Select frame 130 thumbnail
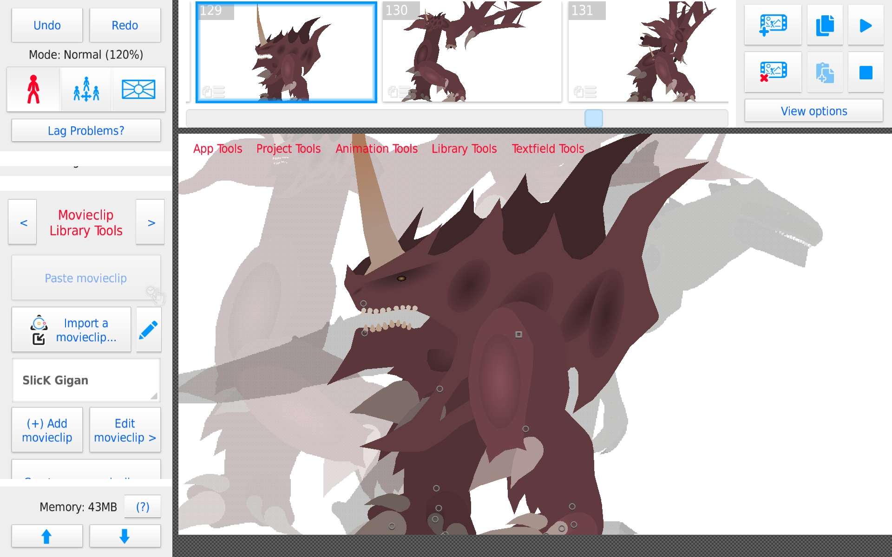This screenshot has height=557, width=892. point(472,52)
